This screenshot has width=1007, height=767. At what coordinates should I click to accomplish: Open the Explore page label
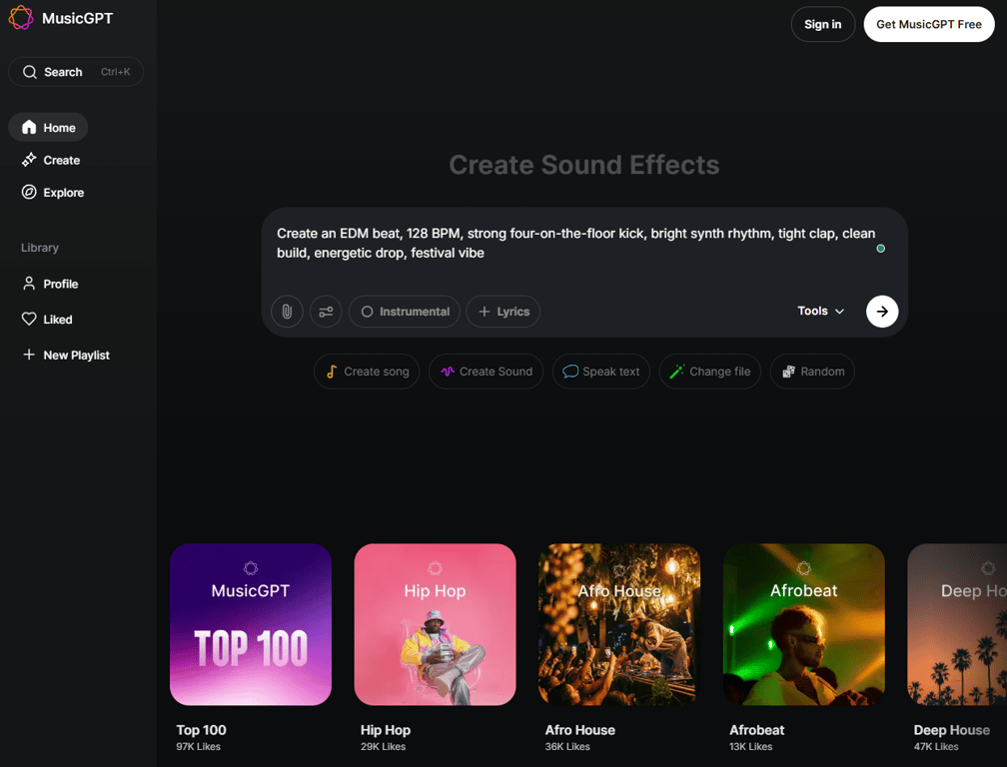point(64,193)
